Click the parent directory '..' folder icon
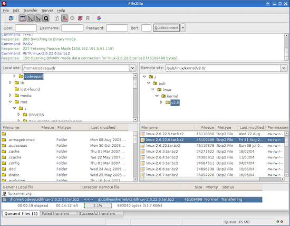Viewport: 290px width, 226px height. coord(4,134)
